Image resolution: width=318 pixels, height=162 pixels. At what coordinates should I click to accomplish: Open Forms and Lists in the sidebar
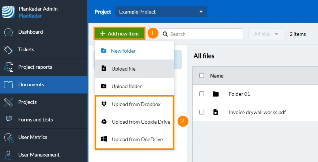pos(44,120)
